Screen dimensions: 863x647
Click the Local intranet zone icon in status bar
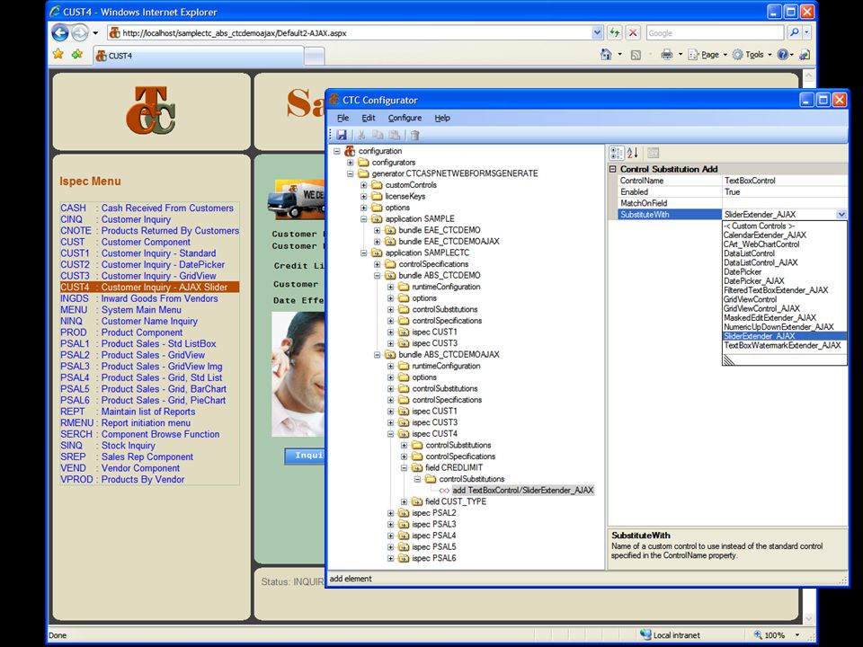tap(645, 634)
